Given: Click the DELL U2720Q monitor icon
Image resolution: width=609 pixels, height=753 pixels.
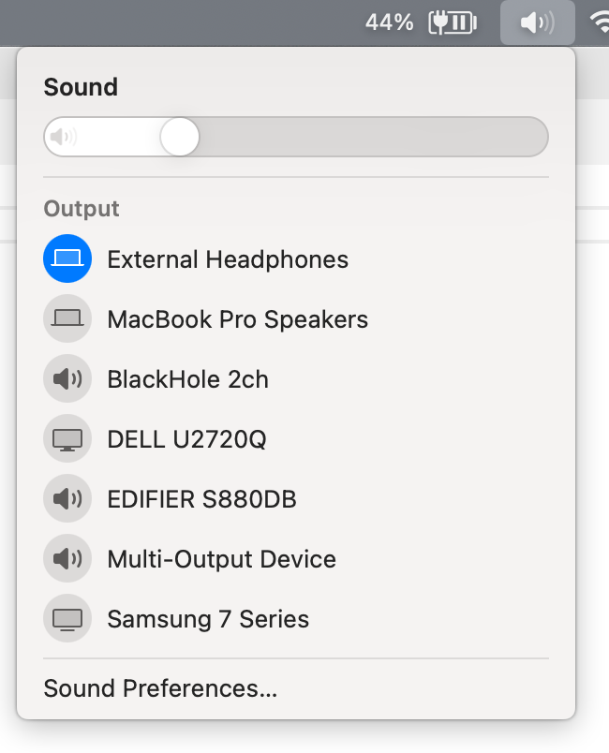Looking at the screenshot, I should coord(67,439).
